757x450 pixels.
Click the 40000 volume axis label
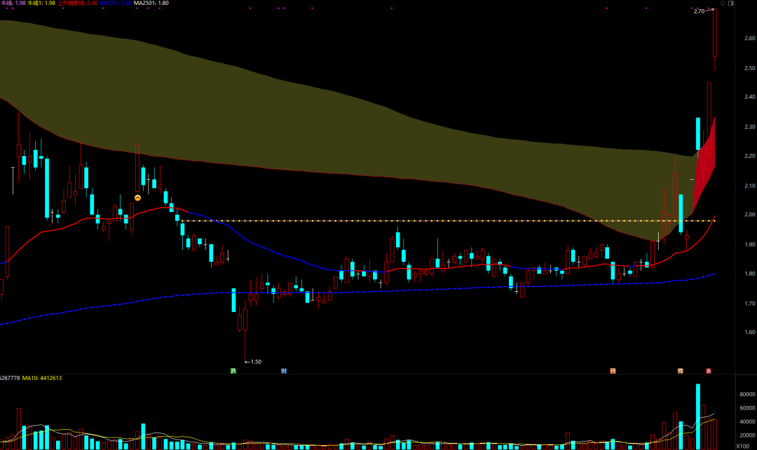point(747,421)
